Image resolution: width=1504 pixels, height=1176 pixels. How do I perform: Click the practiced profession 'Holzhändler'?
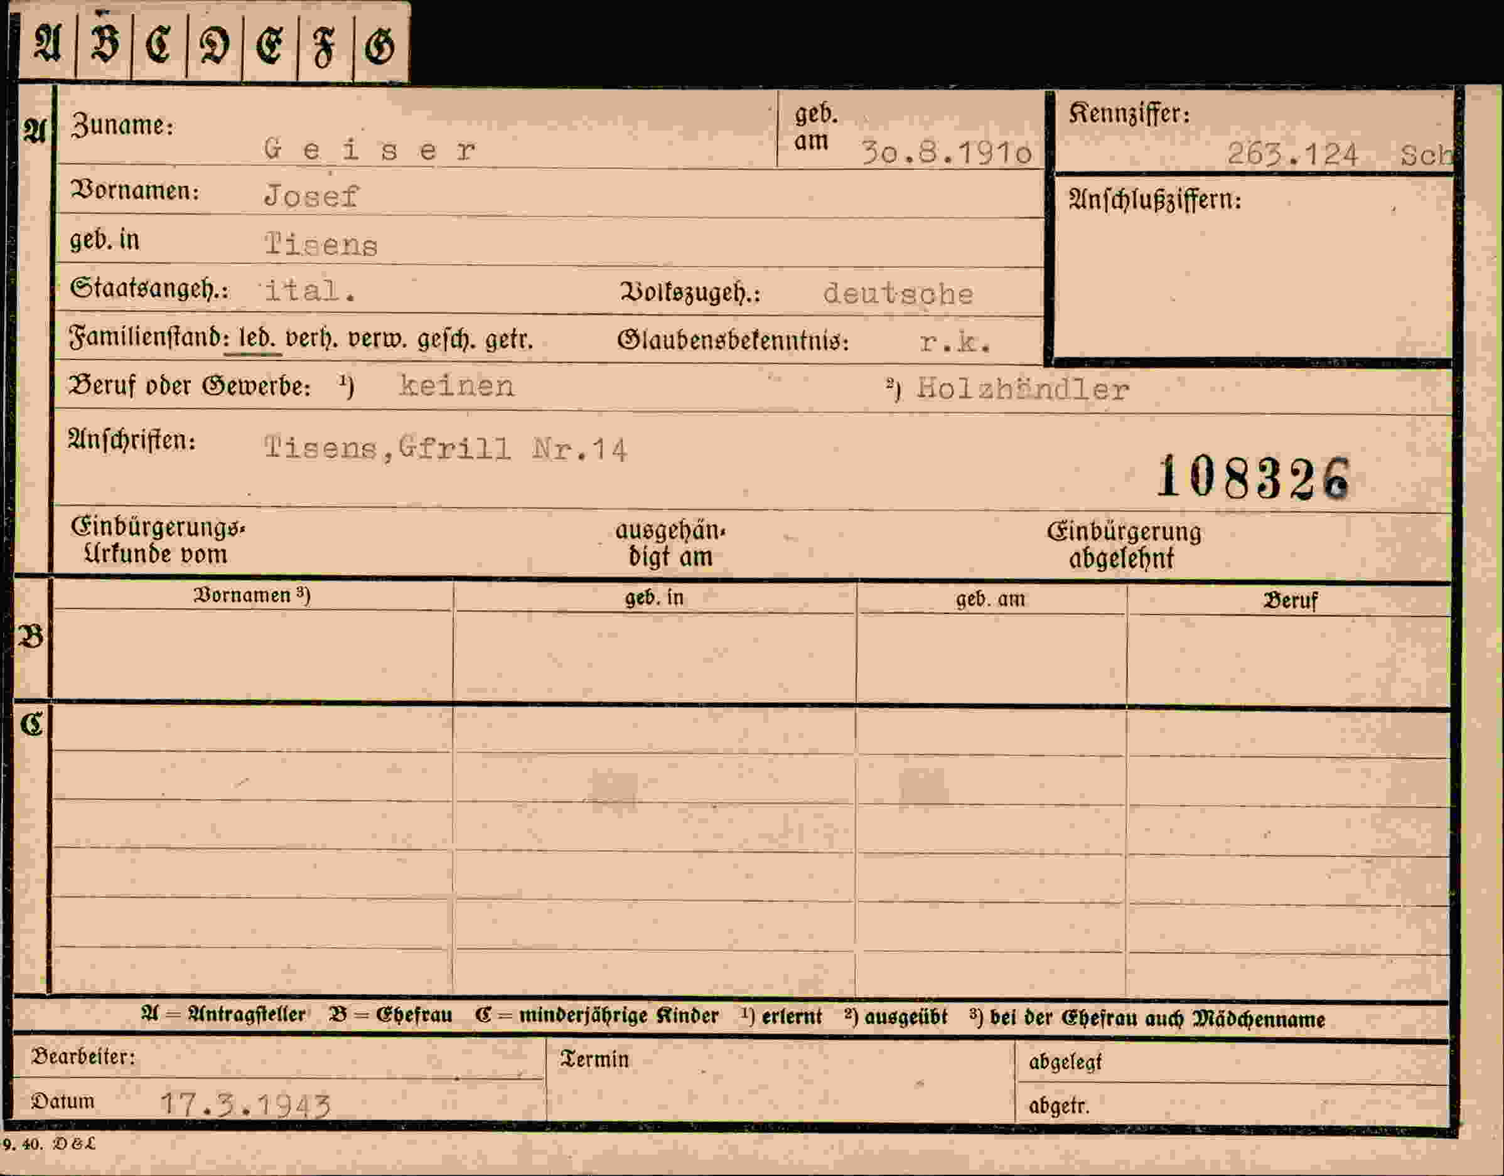pos(1023,389)
